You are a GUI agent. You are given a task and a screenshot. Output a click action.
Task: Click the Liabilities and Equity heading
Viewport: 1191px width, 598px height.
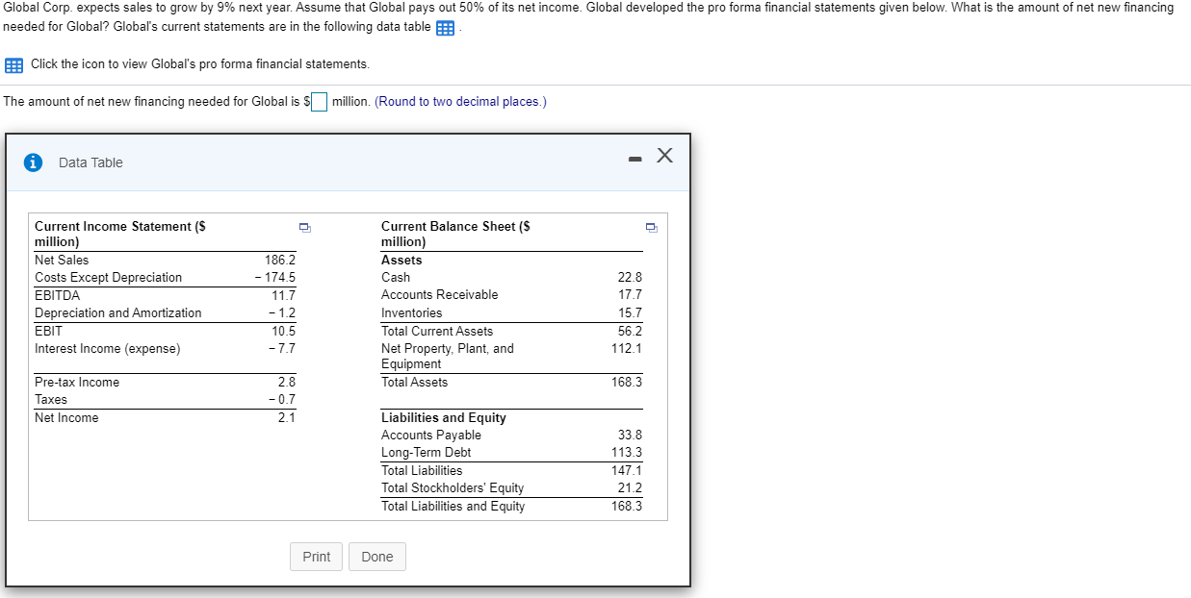click(444, 418)
